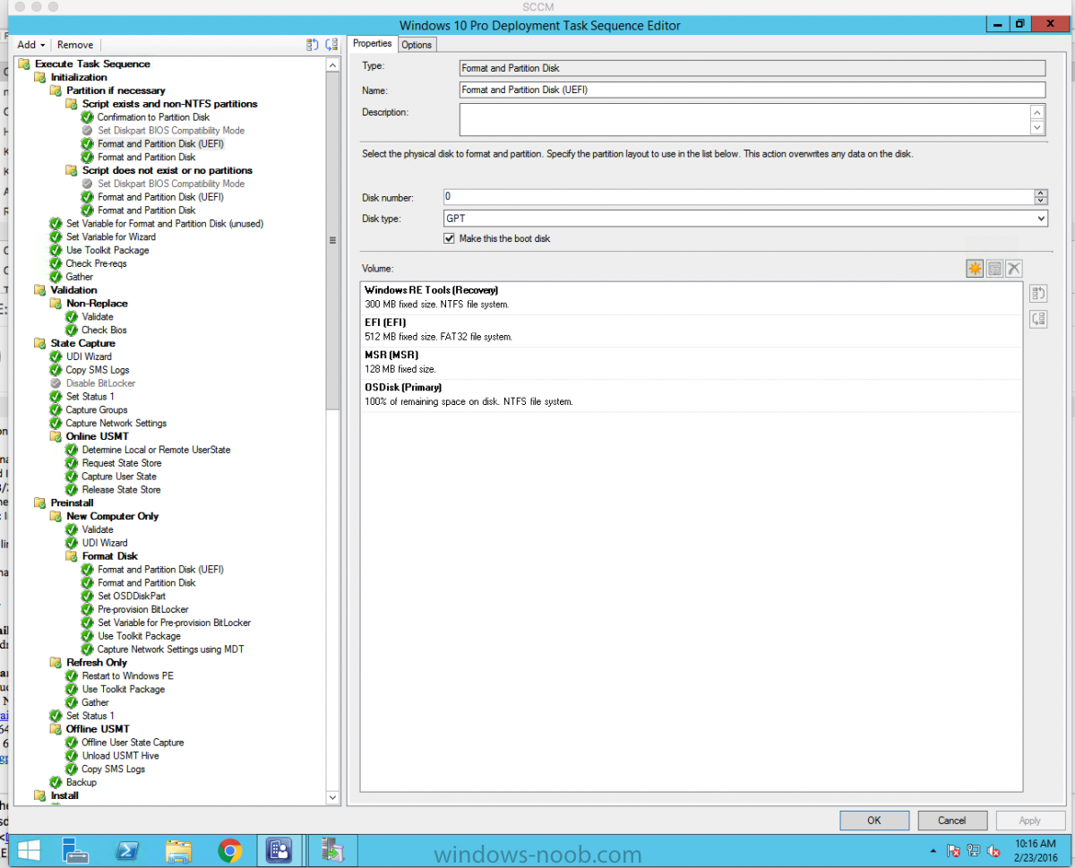Select Restart to Windows PE step
This screenshot has width=1075, height=868.
coord(128,676)
